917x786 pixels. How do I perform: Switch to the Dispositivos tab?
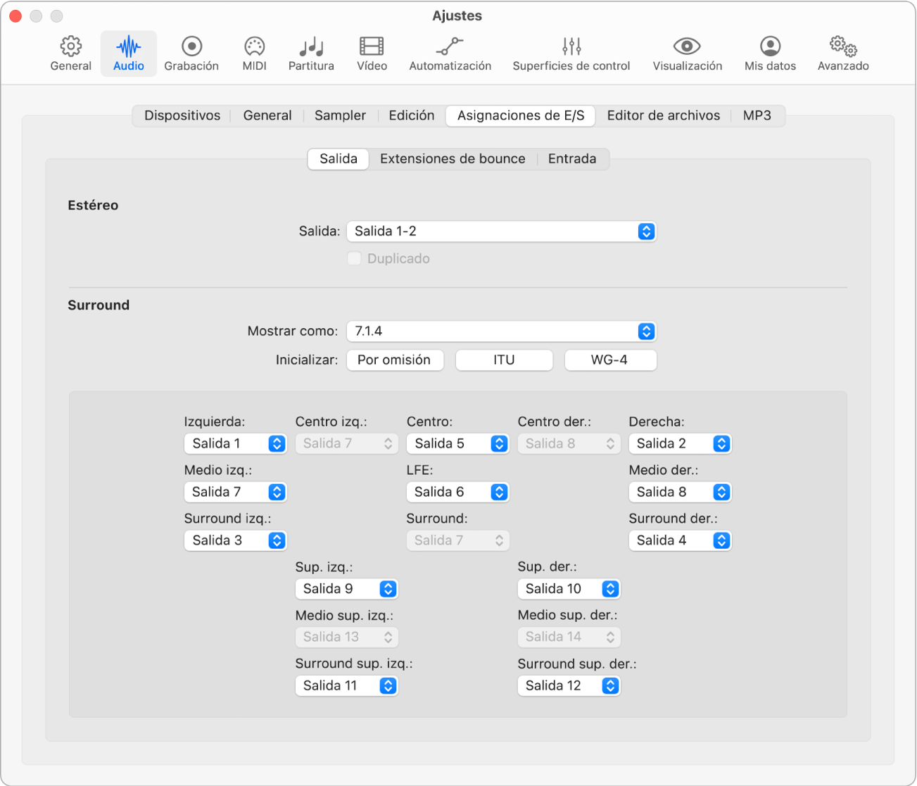pyautogui.click(x=182, y=115)
